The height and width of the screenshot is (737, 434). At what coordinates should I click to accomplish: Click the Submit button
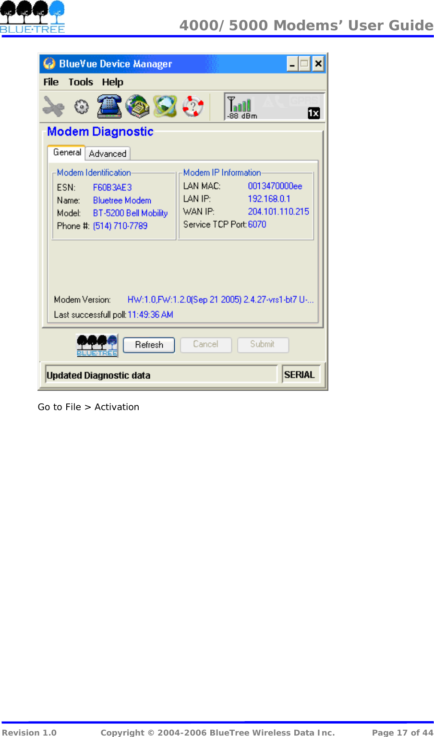[x=263, y=345]
